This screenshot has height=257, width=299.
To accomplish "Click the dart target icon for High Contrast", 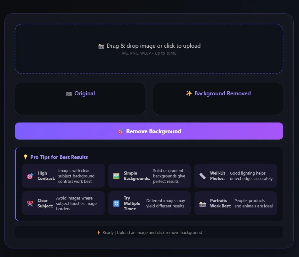I will coord(30,176).
